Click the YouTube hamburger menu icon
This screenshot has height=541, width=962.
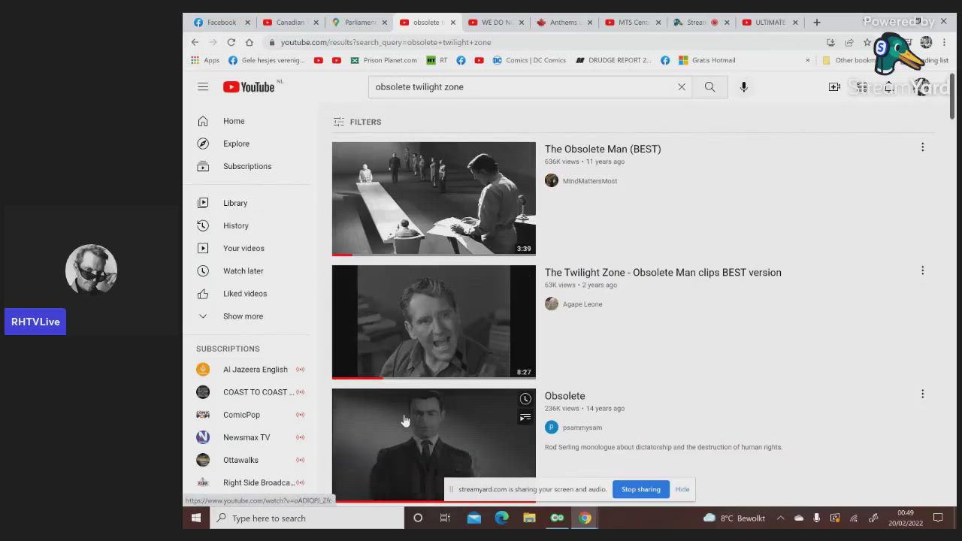pyautogui.click(x=203, y=87)
